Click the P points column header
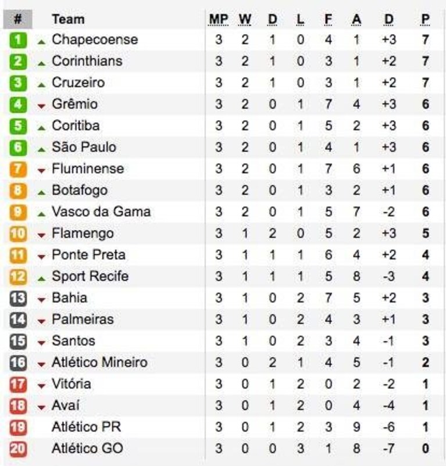The height and width of the screenshot is (466, 446). tap(426, 20)
